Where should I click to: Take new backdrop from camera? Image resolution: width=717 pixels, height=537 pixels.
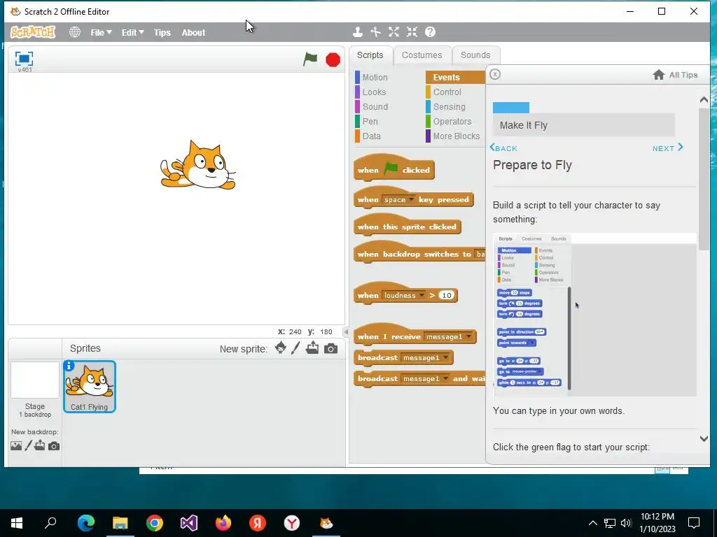click(x=54, y=445)
